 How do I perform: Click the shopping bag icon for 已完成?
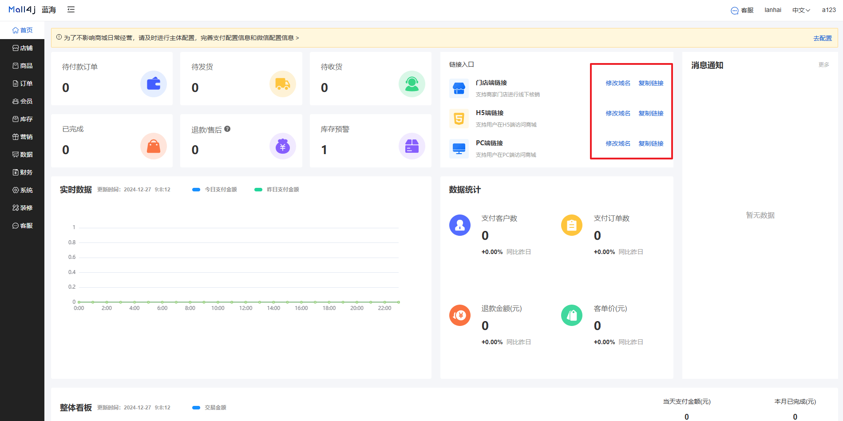point(154,146)
